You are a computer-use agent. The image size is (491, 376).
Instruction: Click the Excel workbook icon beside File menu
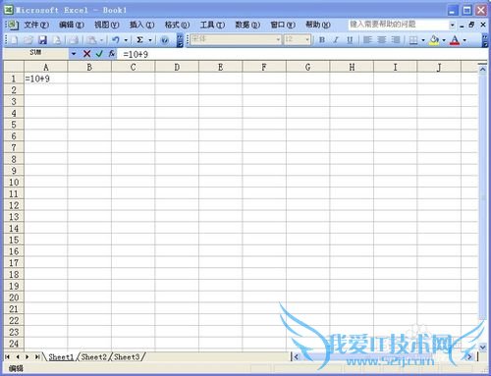point(13,25)
